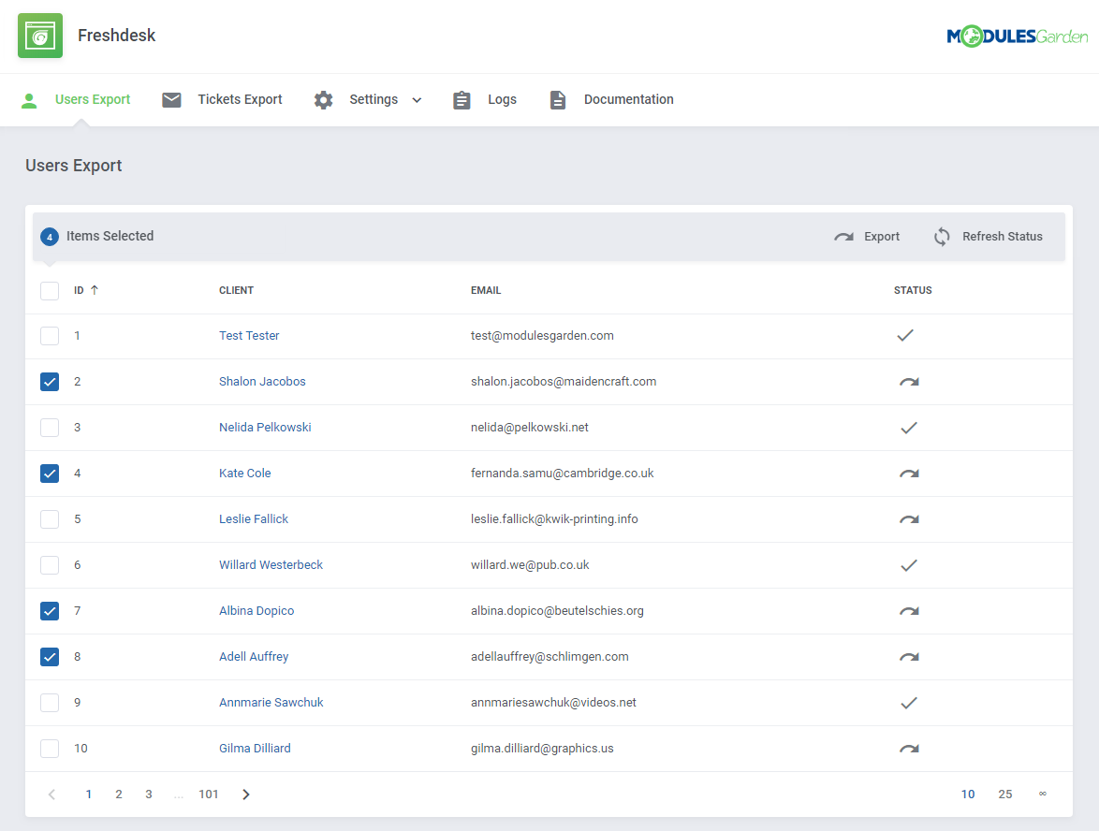This screenshot has height=831, width=1099.
Task: Click the green Freshdesk module logo
Action: point(39,35)
